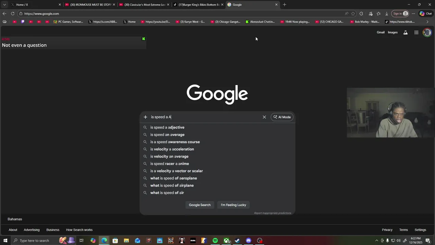This screenshot has width=435, height=245.
Task: Click Report inappropriate predictions
Action: point(273,213)
